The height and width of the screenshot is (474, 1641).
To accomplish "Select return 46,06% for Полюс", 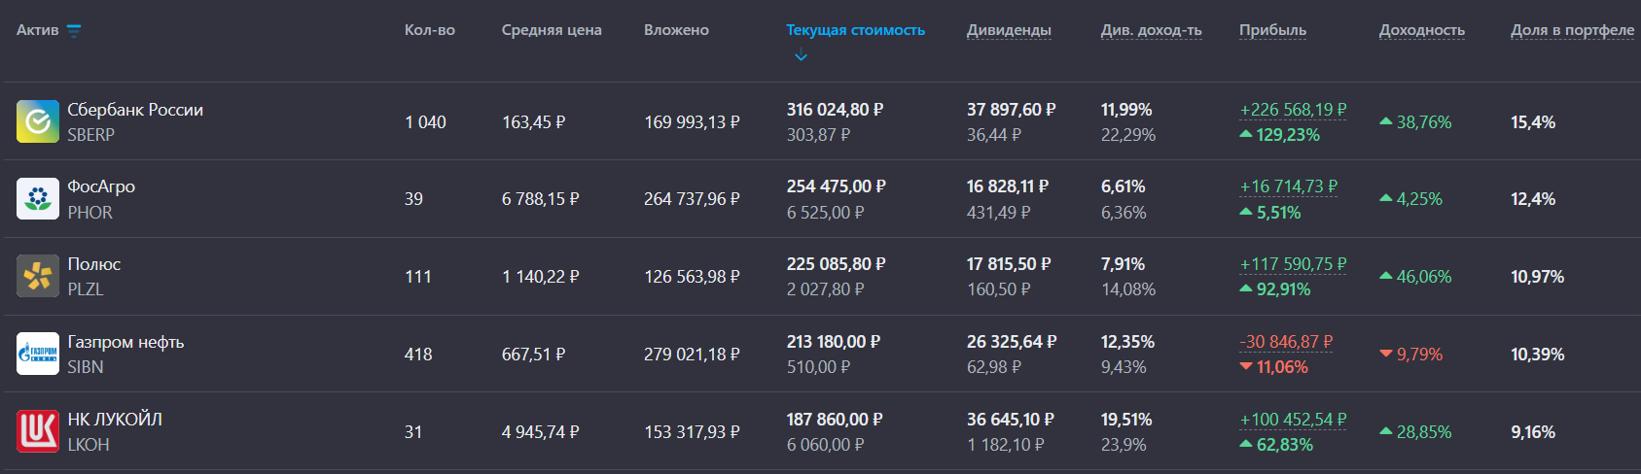I will point(1415,277).
